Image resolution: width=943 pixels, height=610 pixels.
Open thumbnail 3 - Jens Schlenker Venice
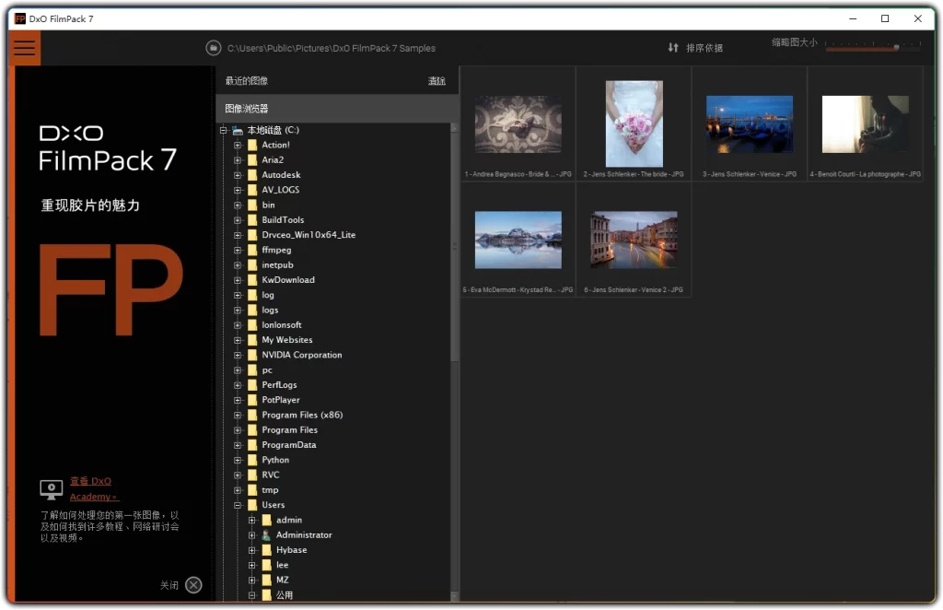point(750,123)
